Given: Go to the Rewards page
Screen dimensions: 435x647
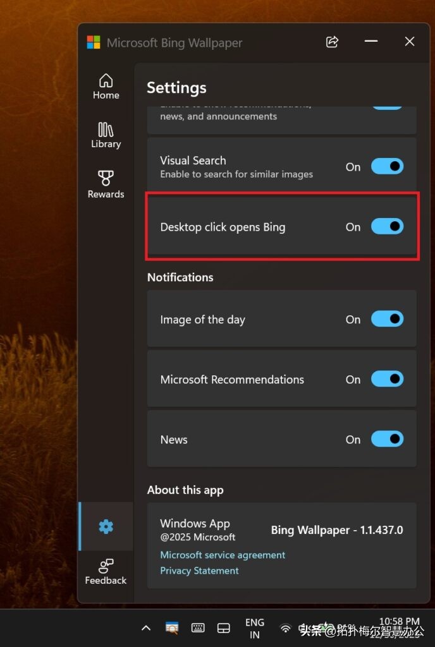Looking at the screenshot, I should pyautogui.click(x=106, y=184).
